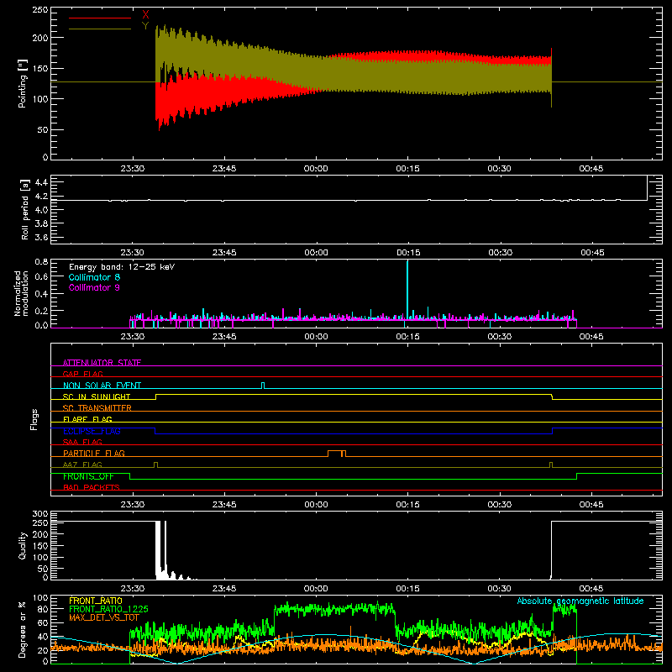Click the 00:15 tick under the modulation plot

click(407, 337)
